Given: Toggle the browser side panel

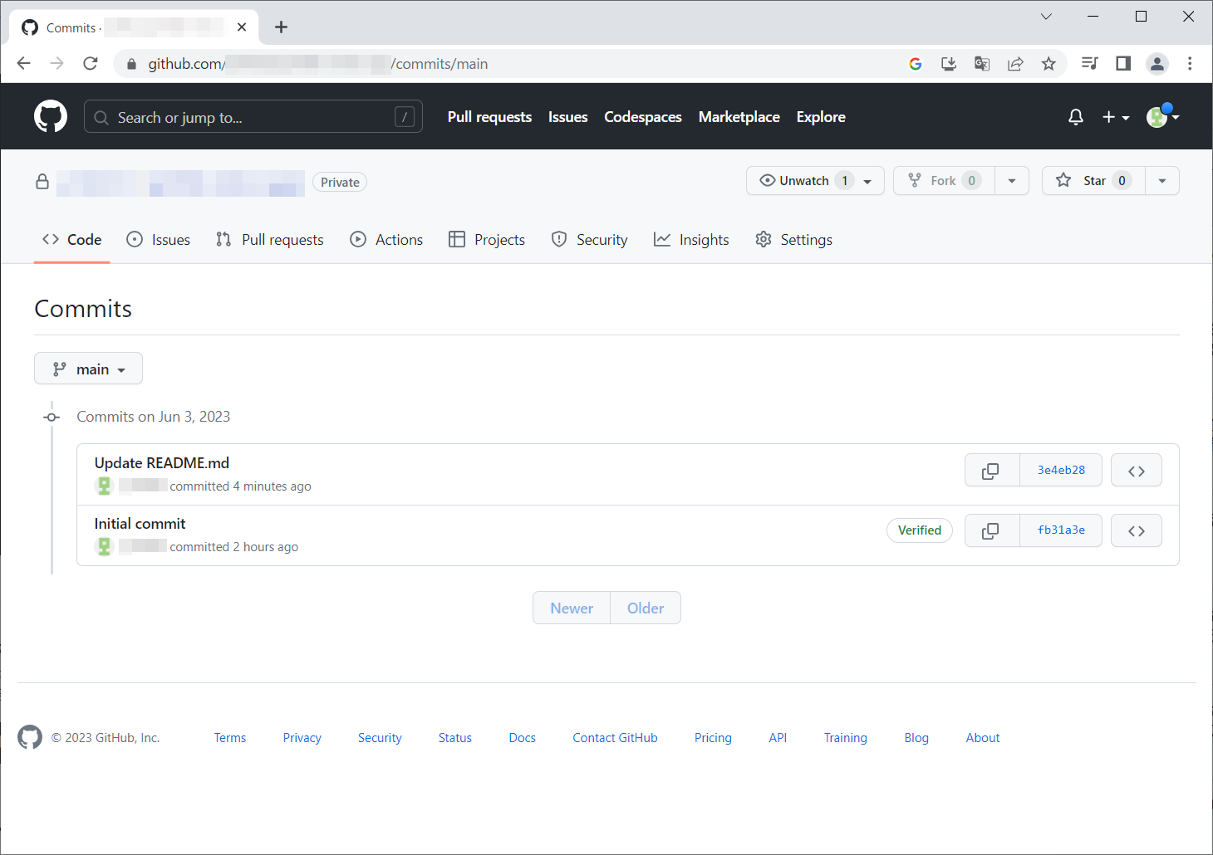Looking at the screenshot, I should pyautogui.click(x=1123, y=64).
